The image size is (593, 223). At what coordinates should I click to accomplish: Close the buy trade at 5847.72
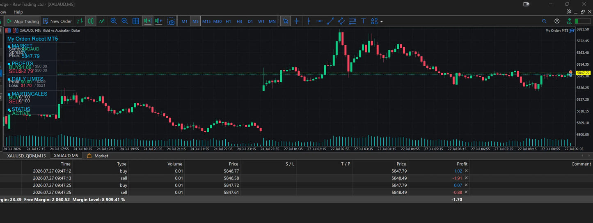tap(466, 185)
